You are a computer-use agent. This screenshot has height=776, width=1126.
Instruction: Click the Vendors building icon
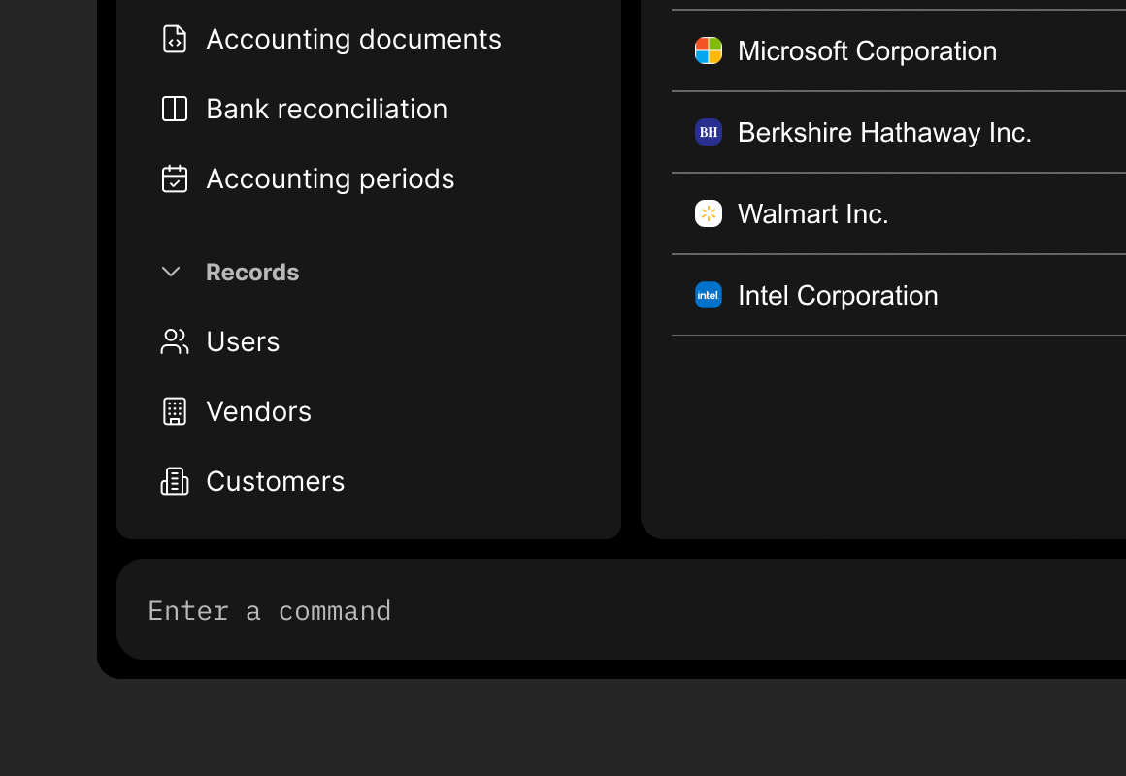click(175, 411)
